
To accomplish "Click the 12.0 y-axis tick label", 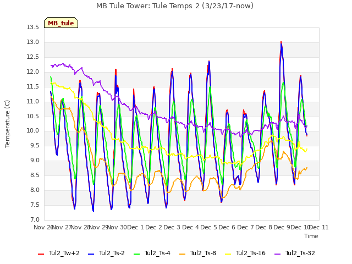I will coord(33,71).
